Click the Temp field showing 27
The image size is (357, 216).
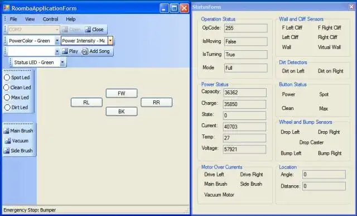(244, 138)
